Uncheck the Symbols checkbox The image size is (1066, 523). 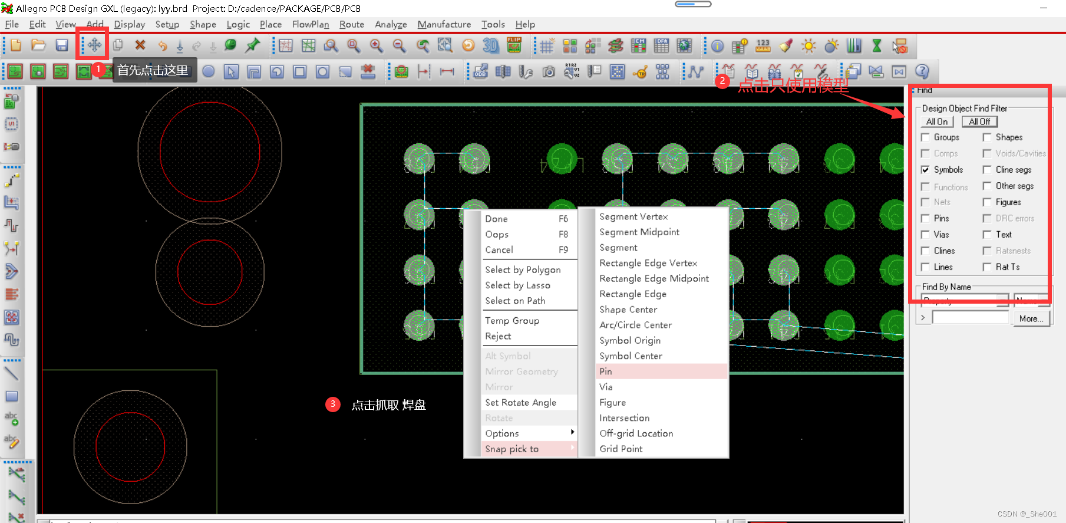pos(925,170)
